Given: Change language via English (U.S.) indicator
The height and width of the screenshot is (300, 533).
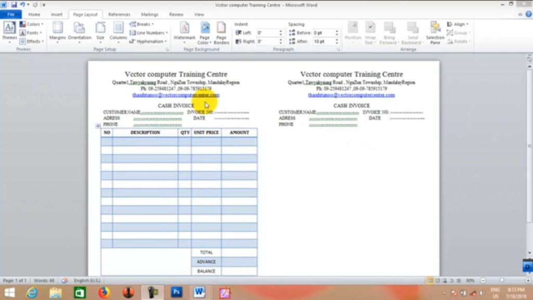Looking at the screenshot, I should (87, 281).
